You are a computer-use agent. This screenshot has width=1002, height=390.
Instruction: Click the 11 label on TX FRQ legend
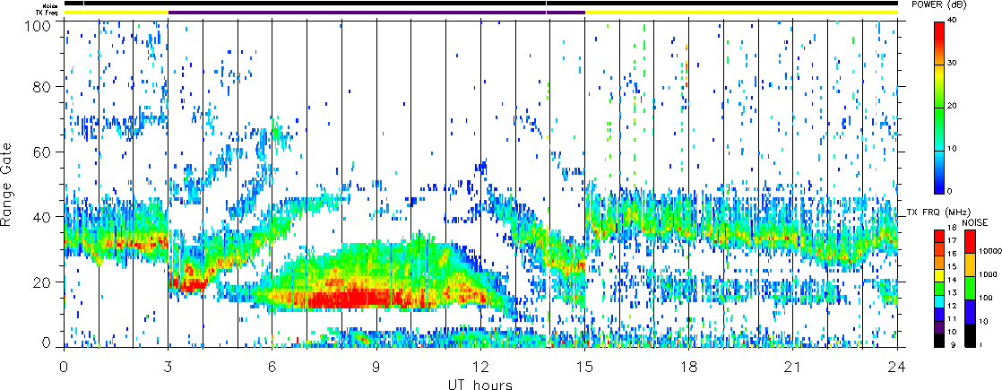point(952,319)
